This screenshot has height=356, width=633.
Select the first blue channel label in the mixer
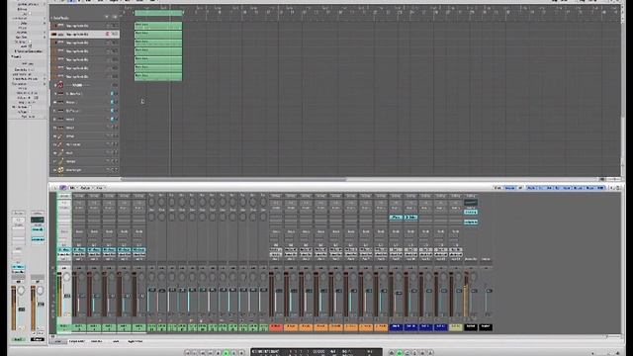396,327
